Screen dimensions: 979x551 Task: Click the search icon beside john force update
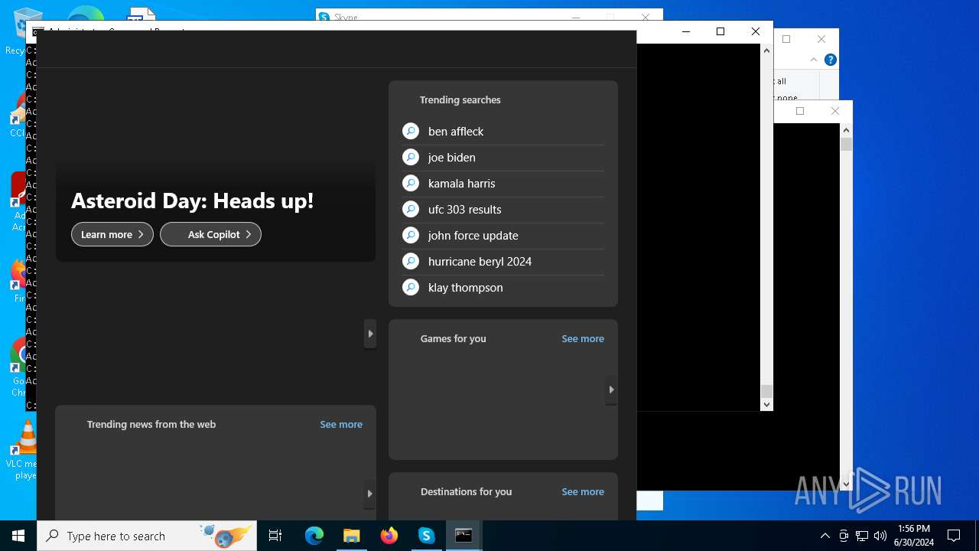coord(411,236)
